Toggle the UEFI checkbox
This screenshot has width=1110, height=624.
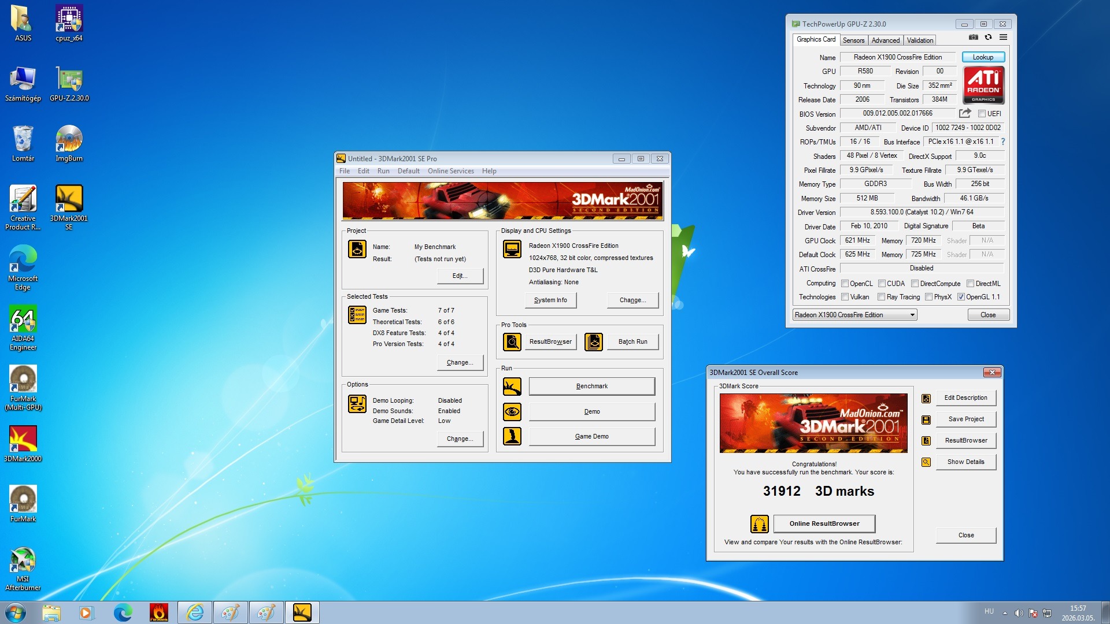click(982, 114)
